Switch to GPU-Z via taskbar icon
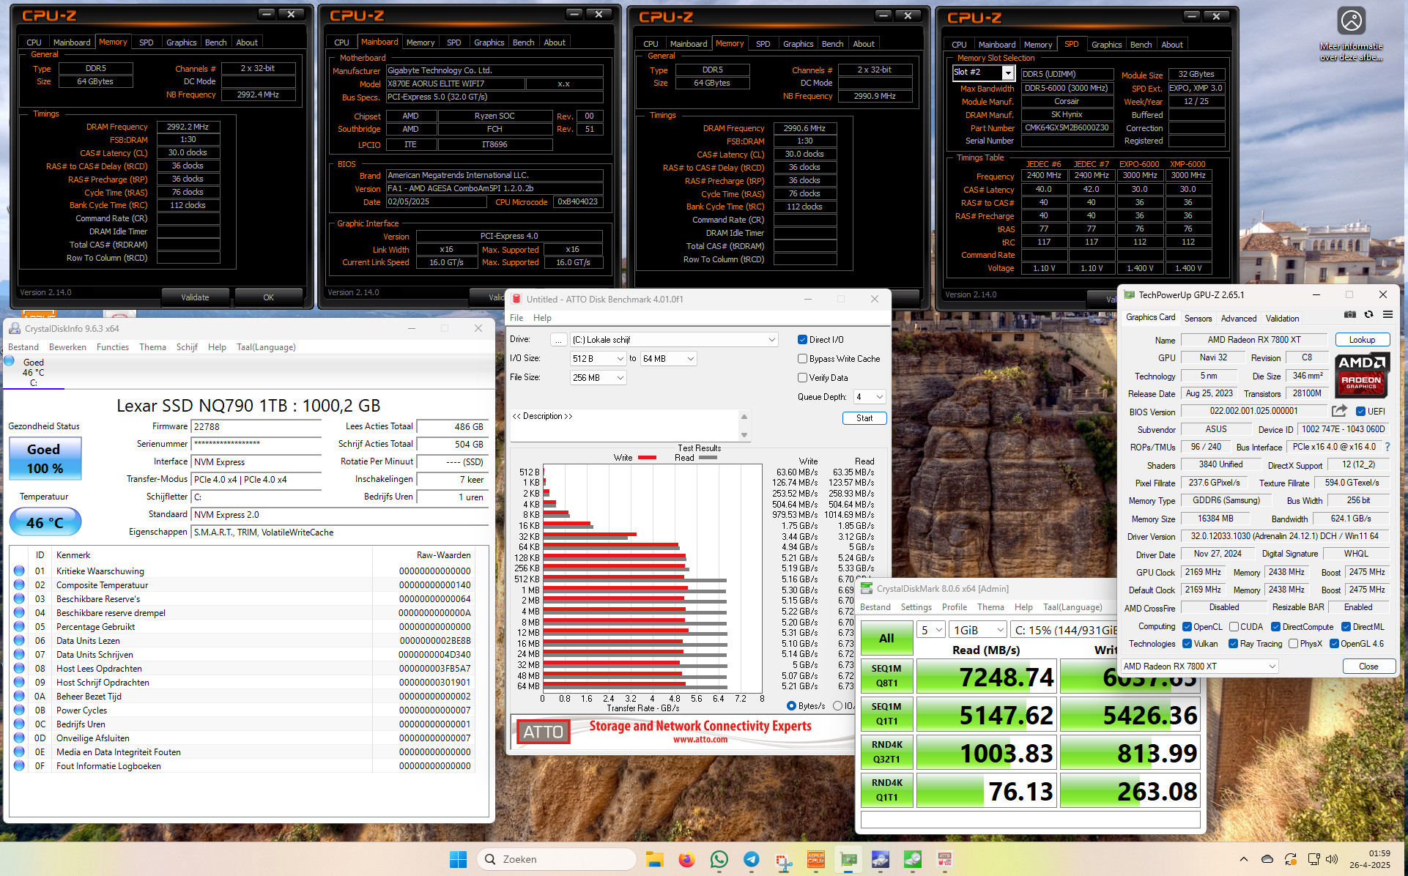This screenshot has height=876, width=1408. 848,859
